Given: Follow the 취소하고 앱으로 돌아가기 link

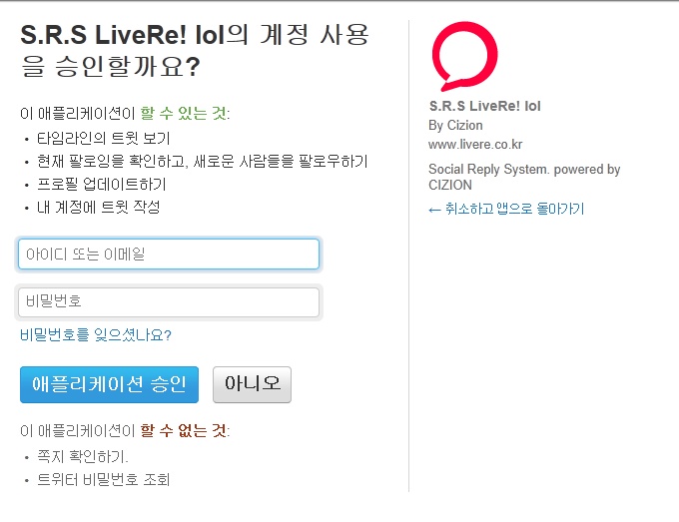Looking at the screenshot, I should (506, 209).
